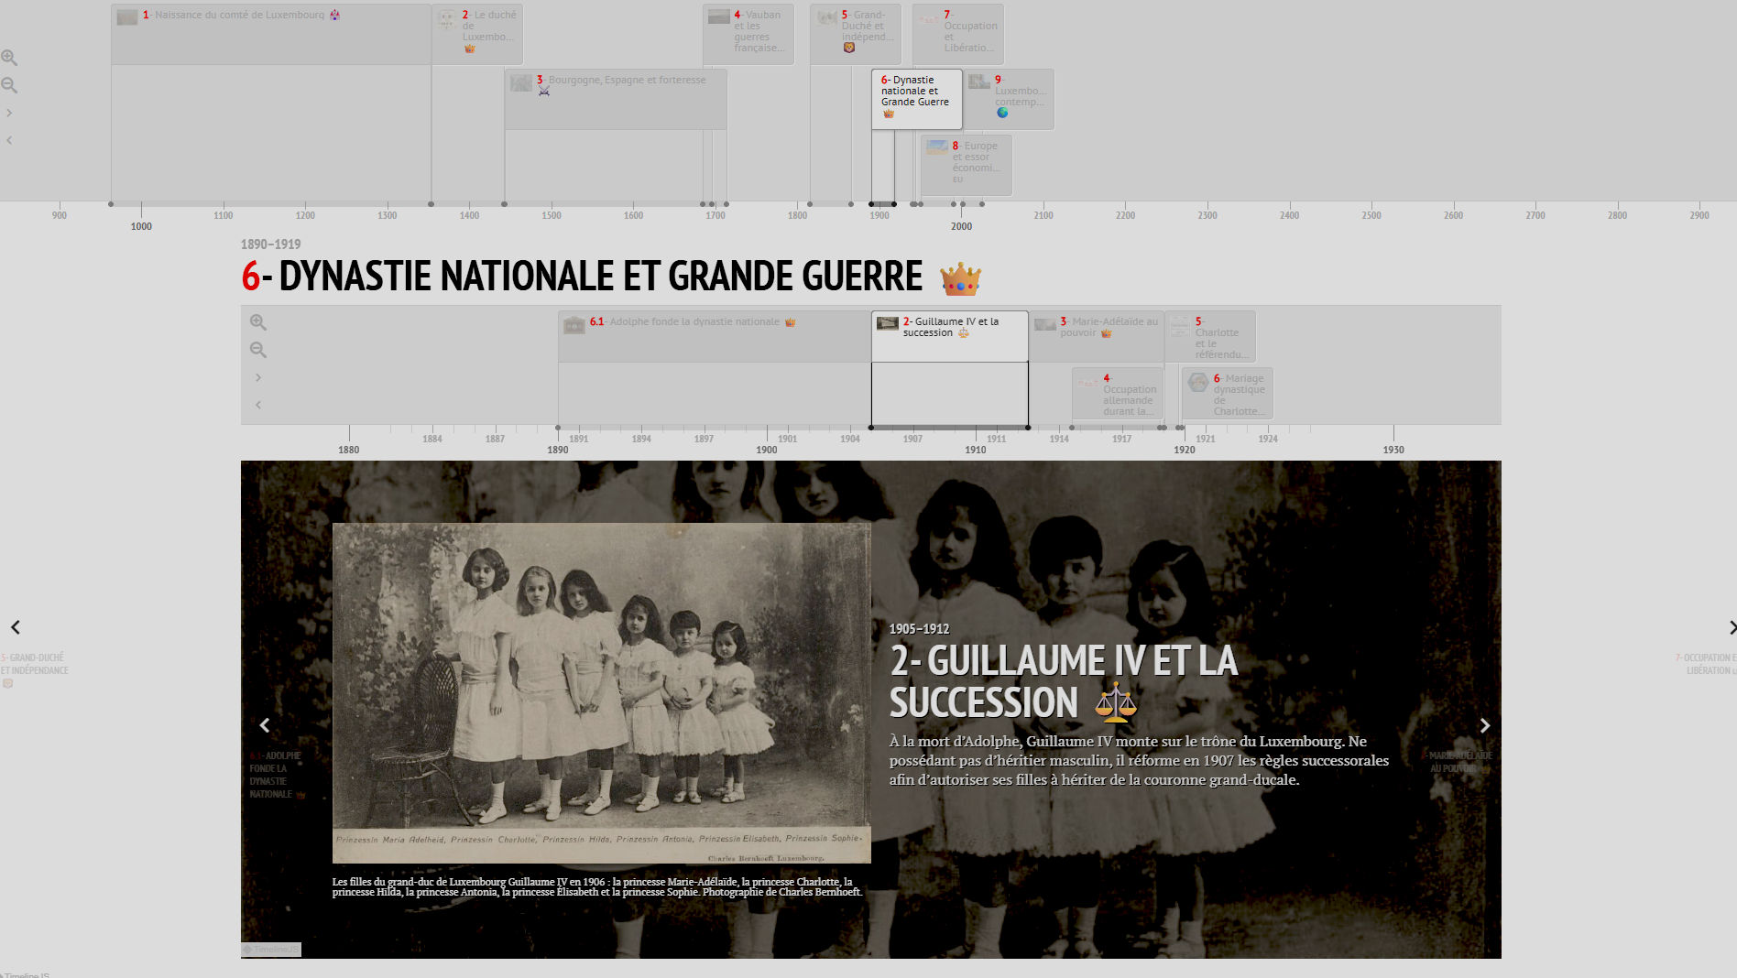The width and height of the screenshot is (1737, 978).
Task: Open sub-event 3 Marie-Adélaïde au pouvoir
Action: tap(1097, 336)
